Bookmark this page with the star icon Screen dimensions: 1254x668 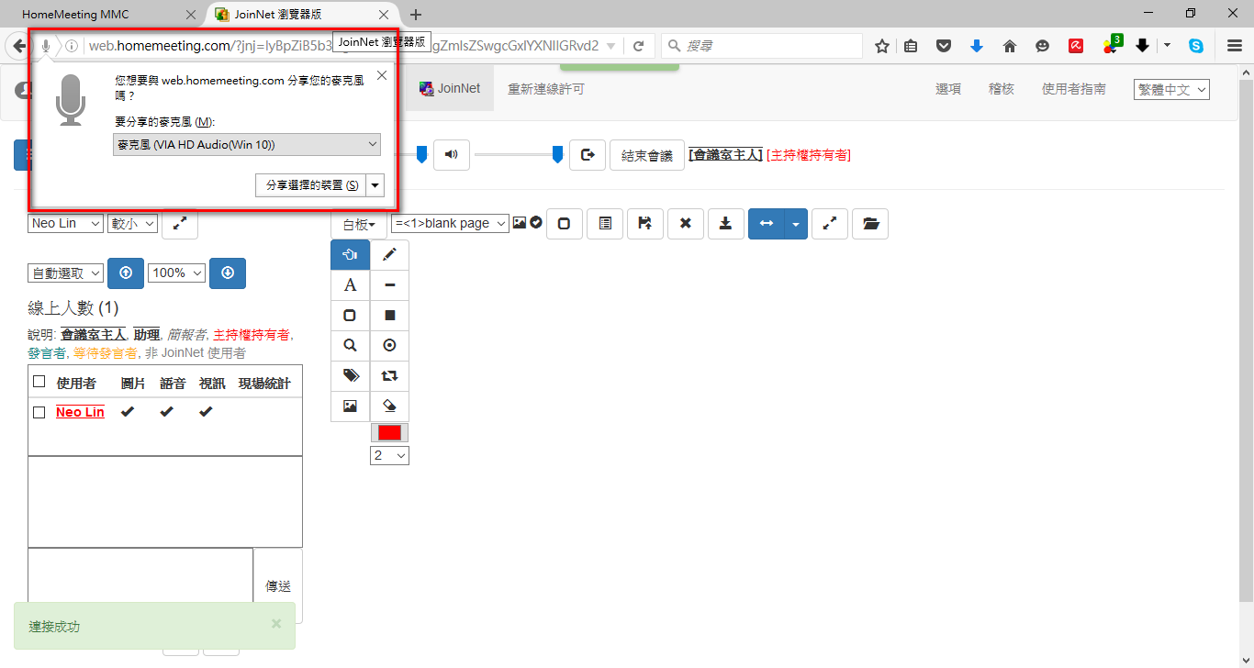click(x=881, y=46)
